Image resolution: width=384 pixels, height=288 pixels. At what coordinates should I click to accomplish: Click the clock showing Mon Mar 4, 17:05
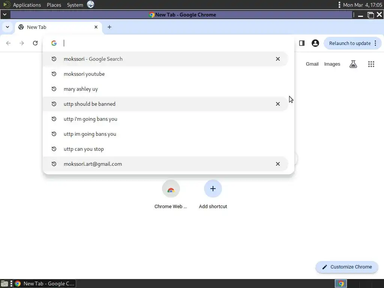click(363, 5)
